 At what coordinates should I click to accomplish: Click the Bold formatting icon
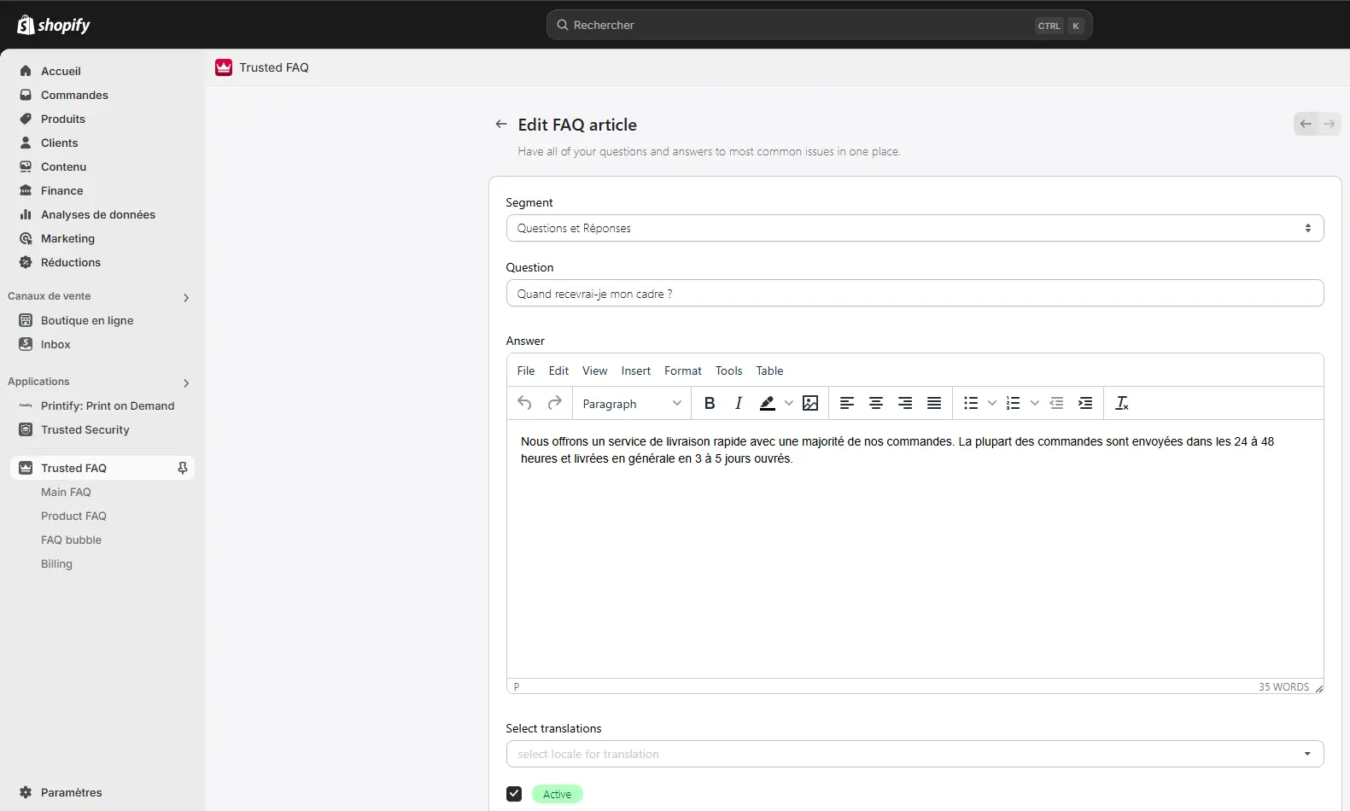click(x=709, y=404)
